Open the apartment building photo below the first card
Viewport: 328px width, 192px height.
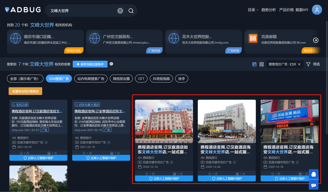[x=38, y=179]
